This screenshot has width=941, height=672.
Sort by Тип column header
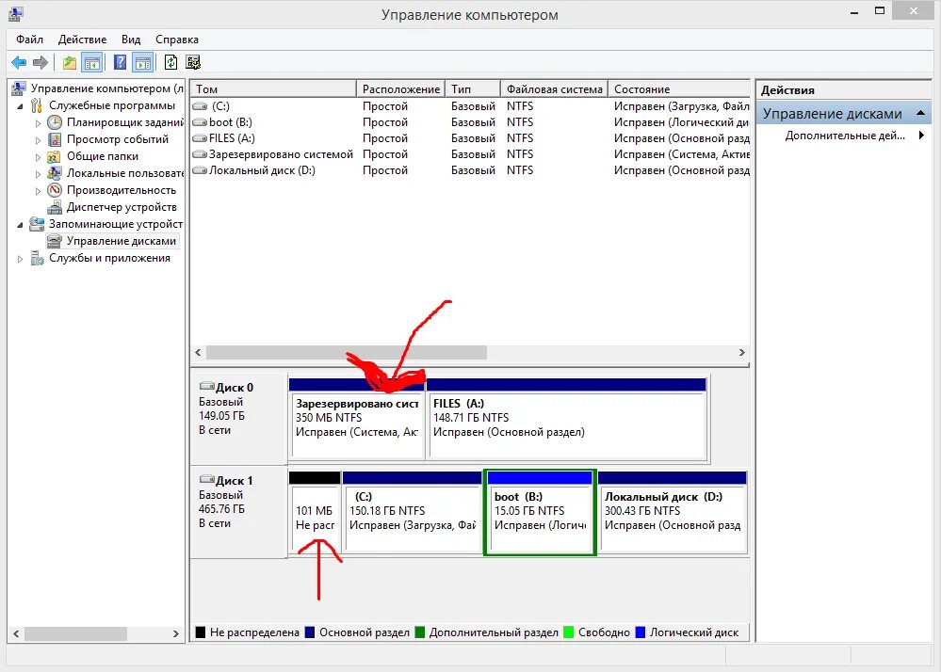pos(473,88)
